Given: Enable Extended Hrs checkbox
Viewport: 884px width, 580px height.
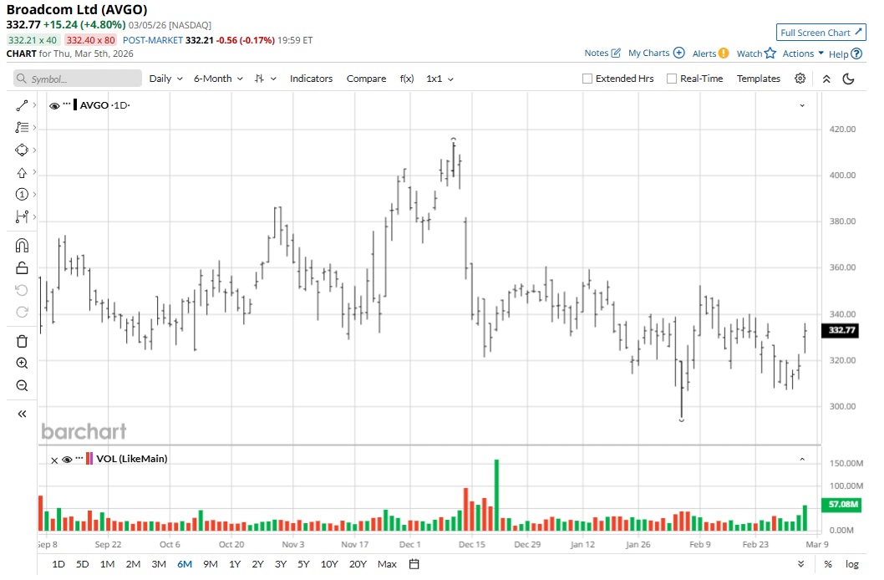Looking at the screenshot, I should click(x=587, y=79).
